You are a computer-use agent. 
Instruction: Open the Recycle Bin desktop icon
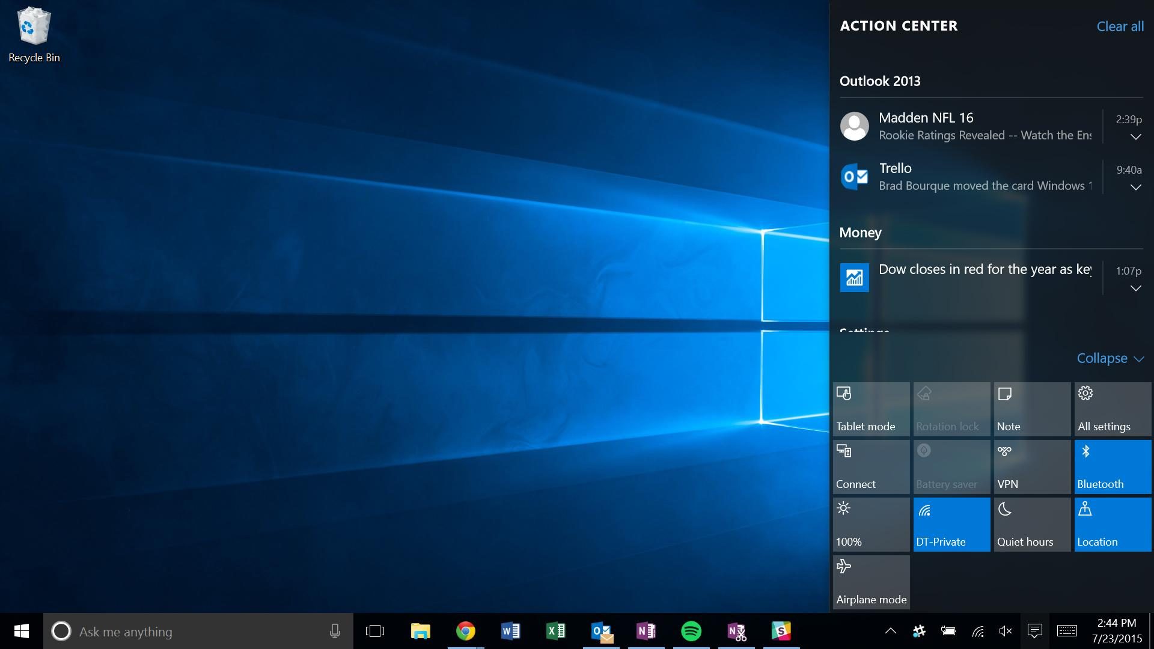[x=34, y=35]
